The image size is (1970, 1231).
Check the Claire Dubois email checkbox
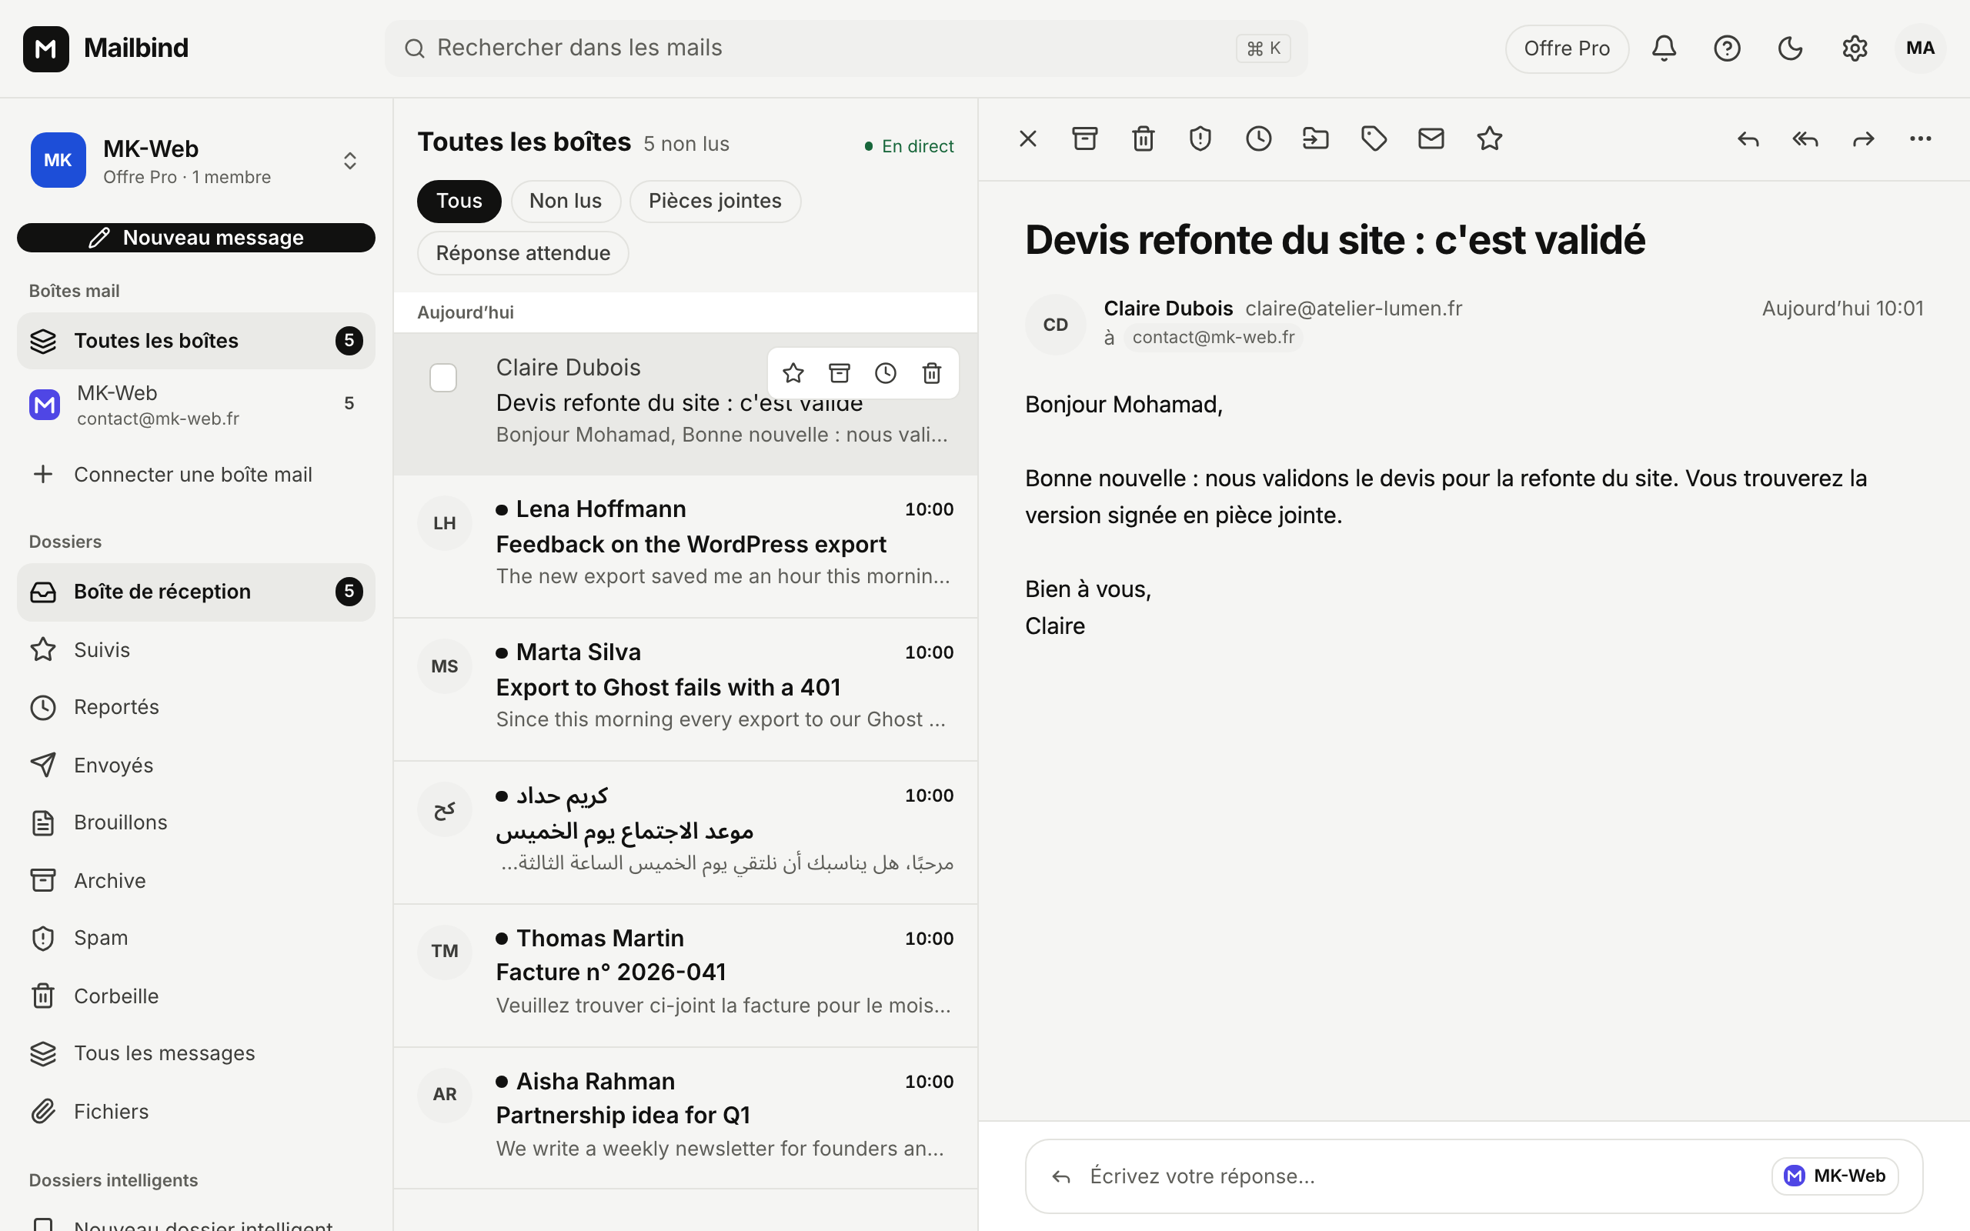pos(442,377)
